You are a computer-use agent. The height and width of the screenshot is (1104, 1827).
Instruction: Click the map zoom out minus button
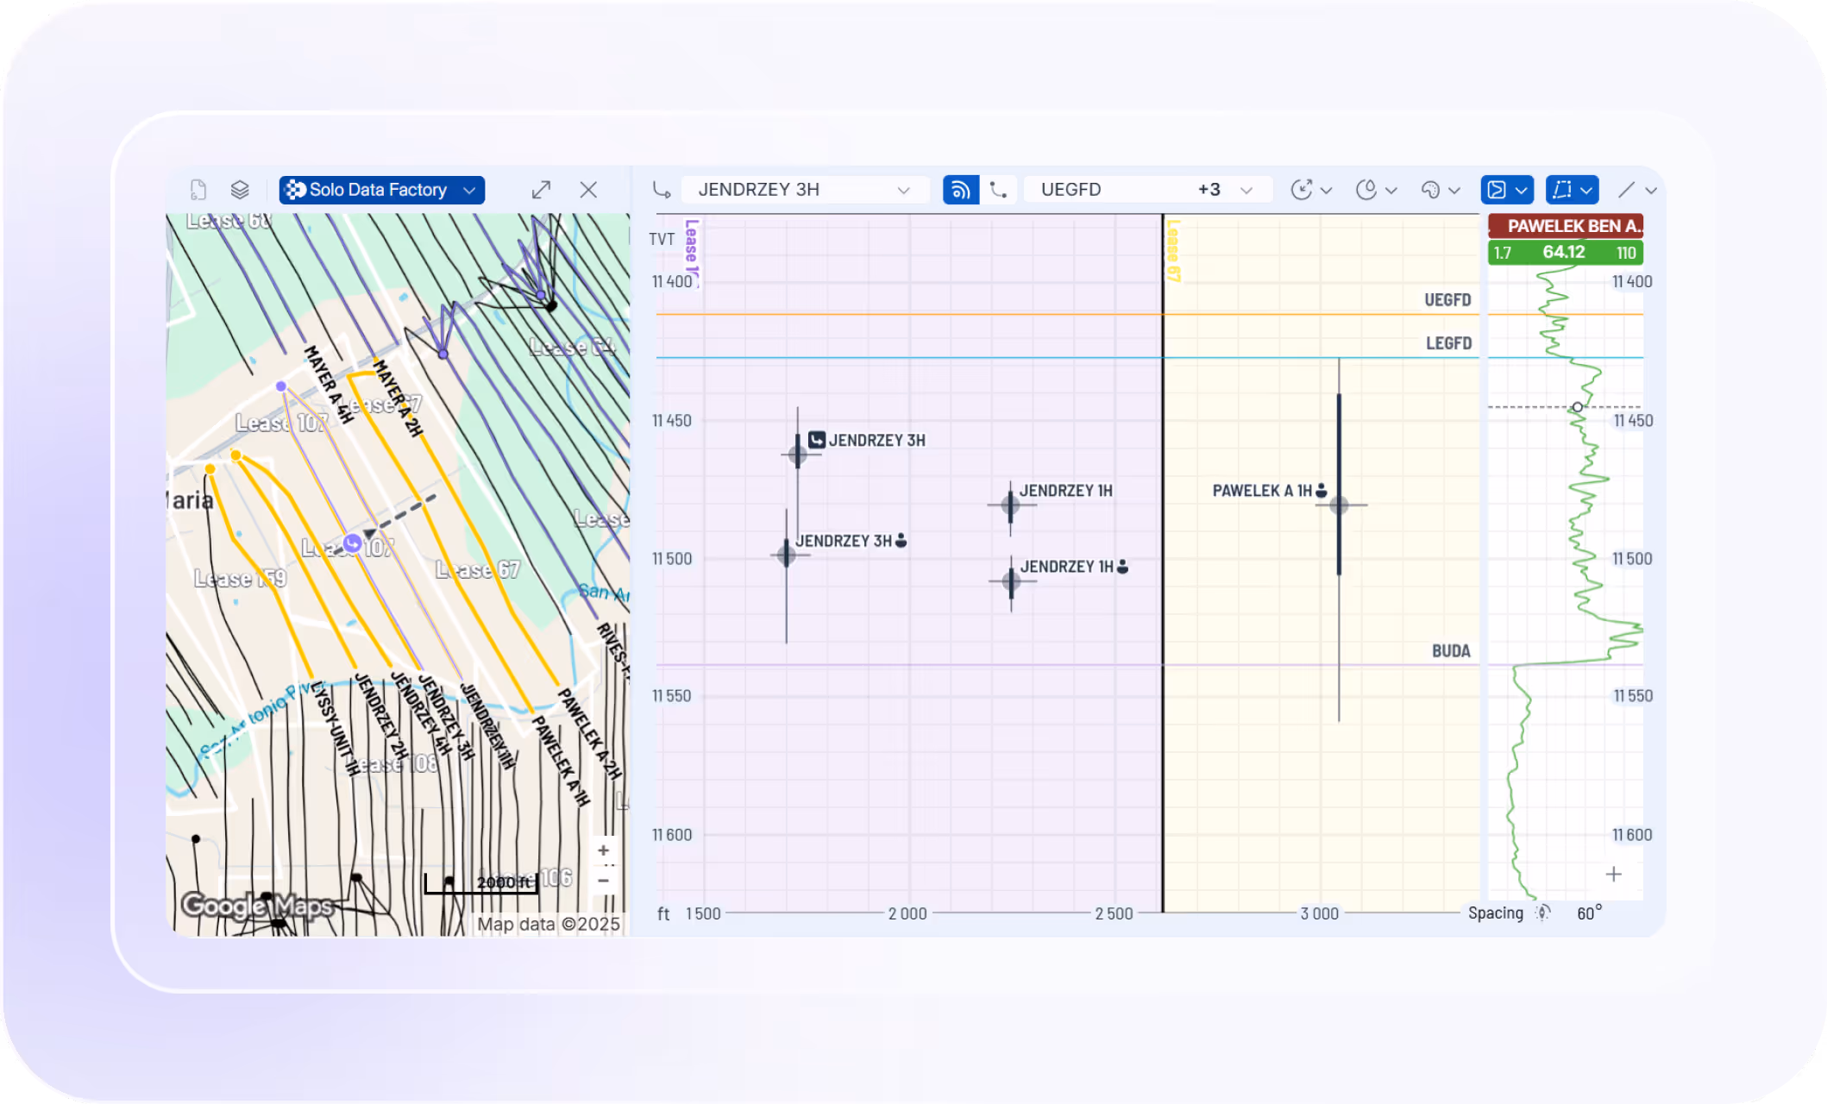[x=603, y=881]
